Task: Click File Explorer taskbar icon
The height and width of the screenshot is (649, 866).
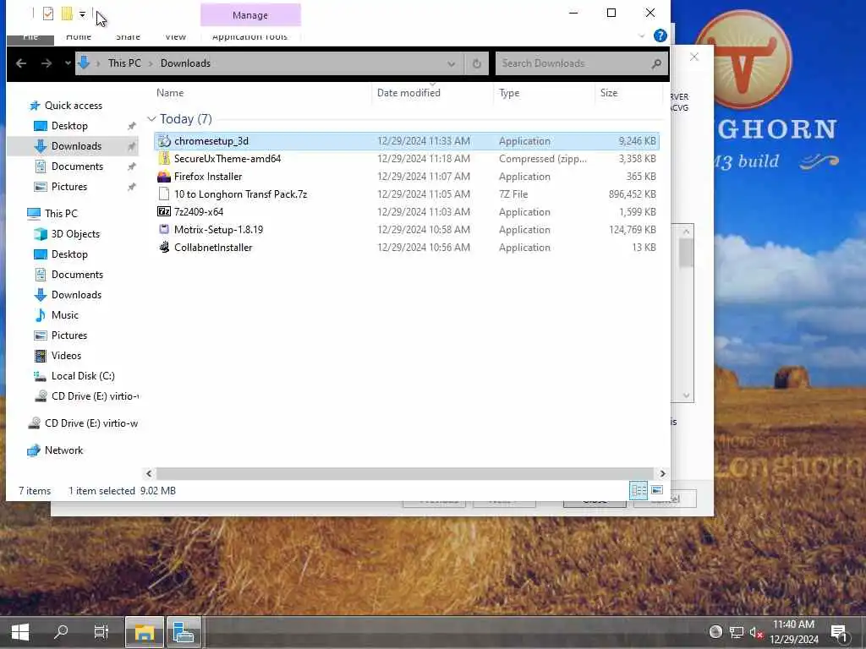Action: (x=144, y=632)
